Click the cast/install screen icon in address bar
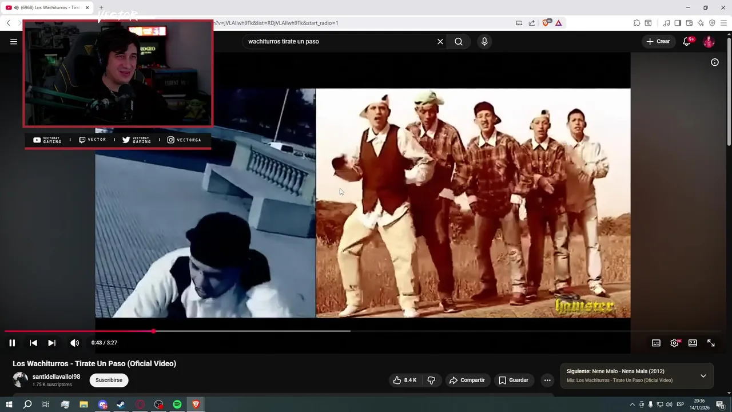Screen dimensions: 732x412 [519, 23]
